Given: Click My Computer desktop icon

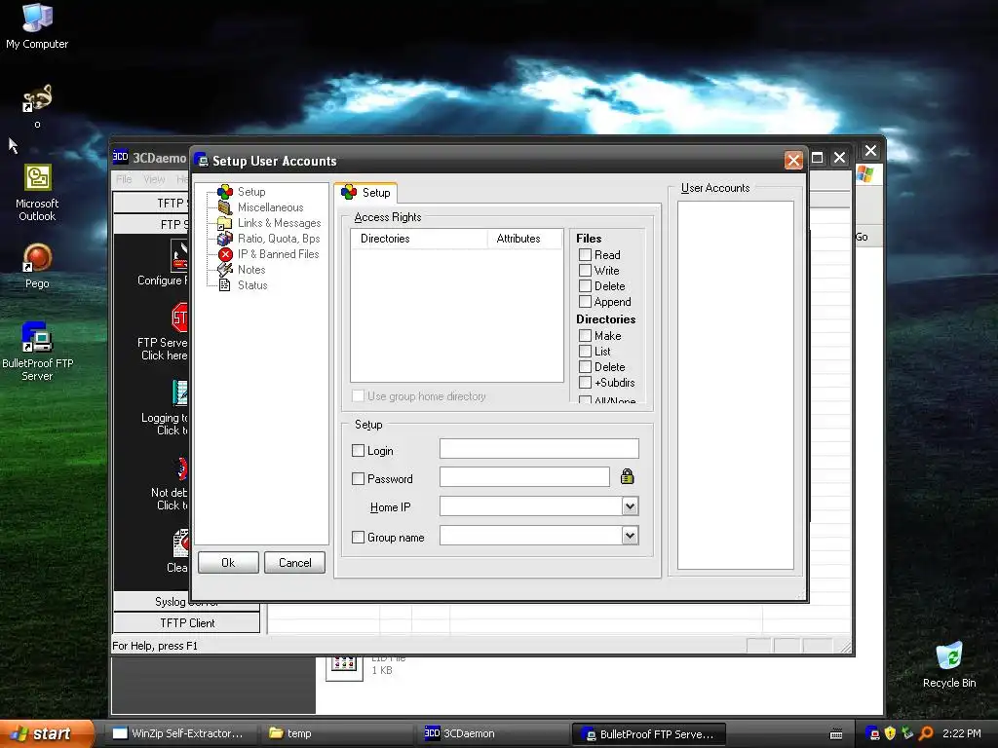Looking at the screenshot, I should (37, 18).
